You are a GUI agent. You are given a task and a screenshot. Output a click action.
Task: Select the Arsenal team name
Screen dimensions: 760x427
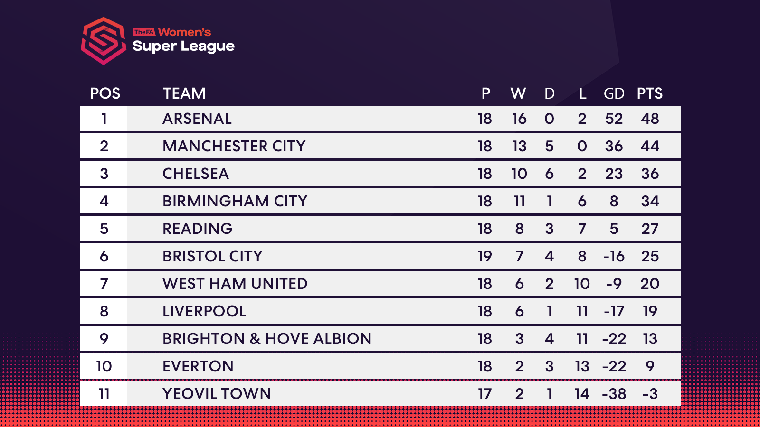click(x=197, y=119)
